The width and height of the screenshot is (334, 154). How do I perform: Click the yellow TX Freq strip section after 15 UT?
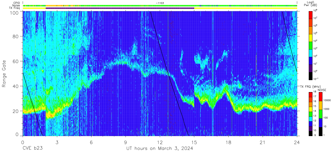pos(246,8)
